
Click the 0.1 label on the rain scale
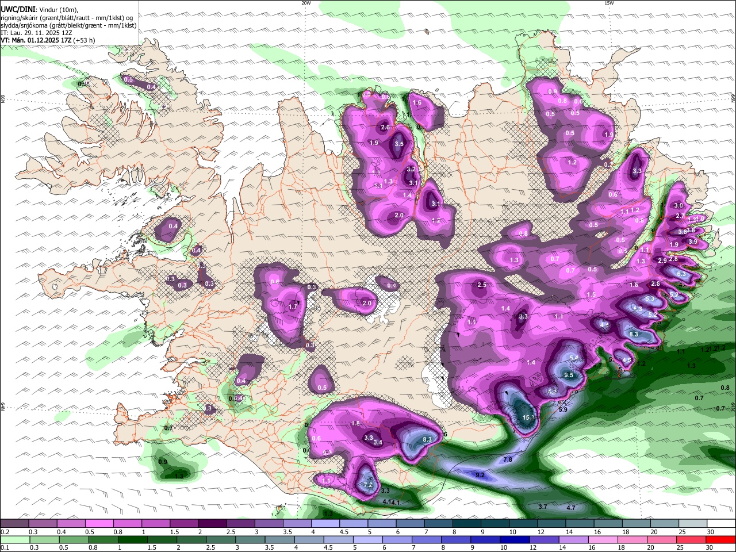click(x=5, y=547)
